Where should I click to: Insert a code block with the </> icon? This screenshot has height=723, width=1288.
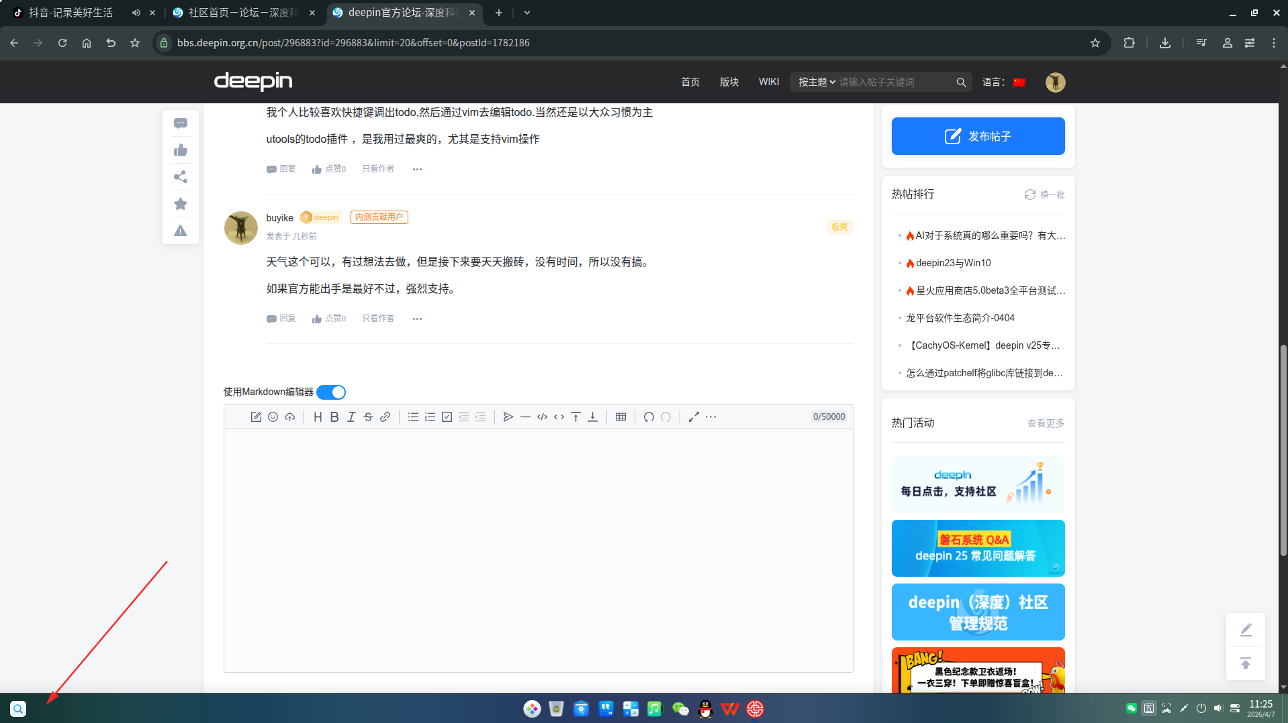(542, 417)
